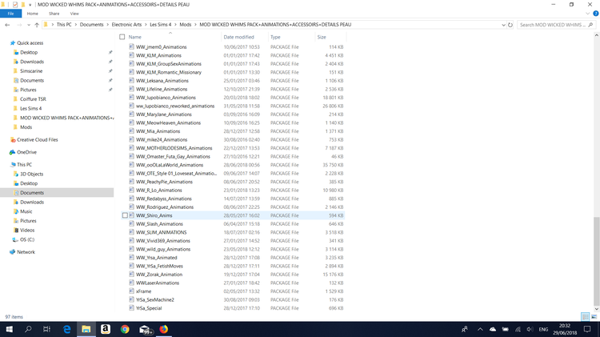Viewport: 600px width, 337px height.
Task: Select Electronic Arts in the breadcrumb
Action: (x=126, y=25)
